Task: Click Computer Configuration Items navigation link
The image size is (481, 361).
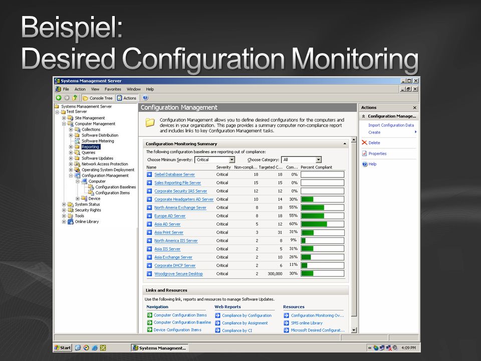Action: click(x=180, y=315)
